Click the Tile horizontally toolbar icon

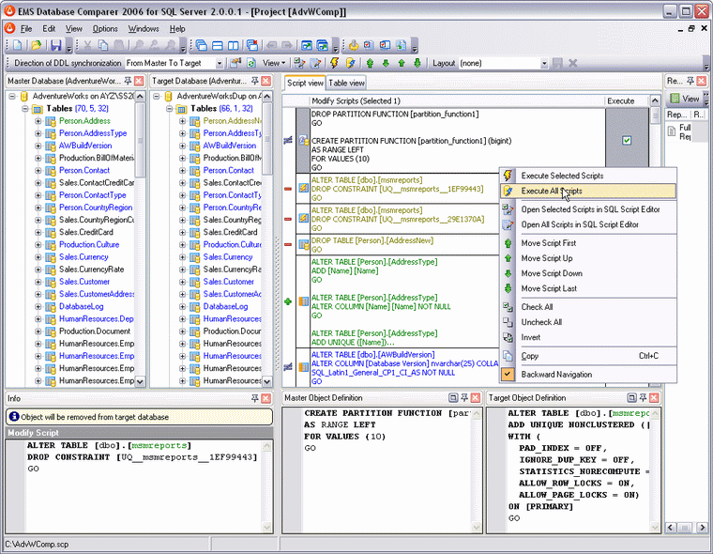(218, 45)
